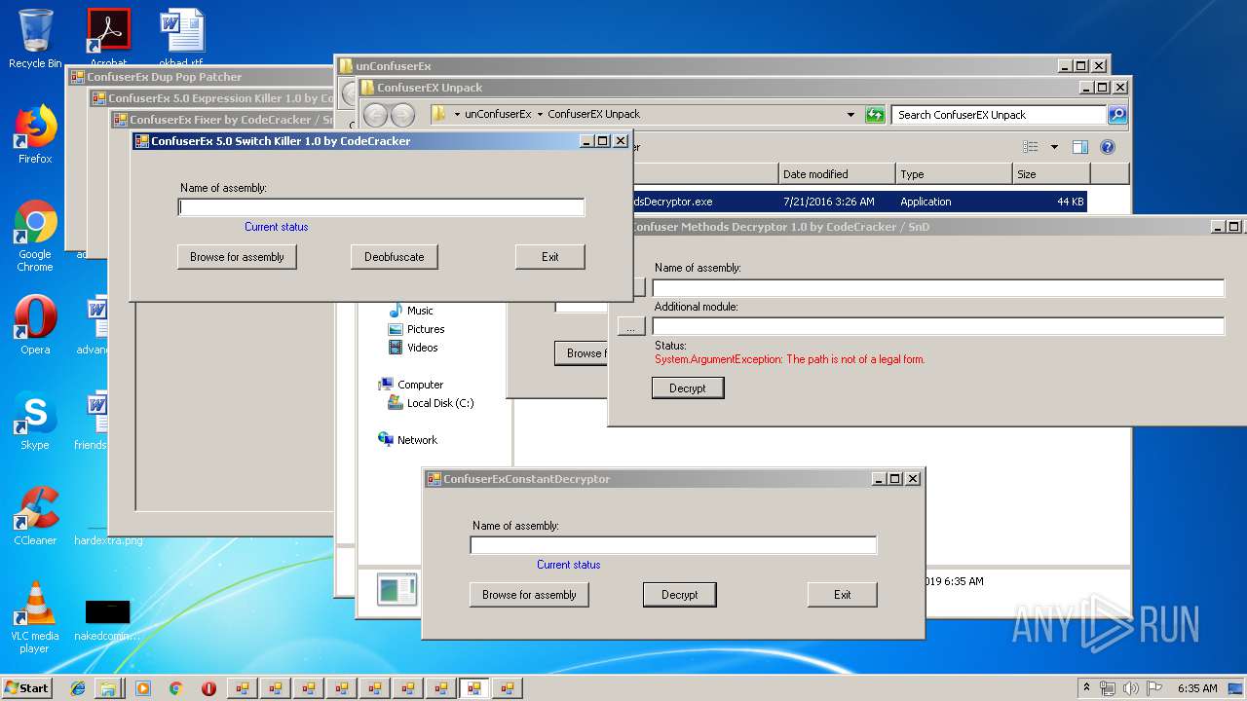
Task: Click Deobfuscate in Switch Killer window
Action: point(395,257)
